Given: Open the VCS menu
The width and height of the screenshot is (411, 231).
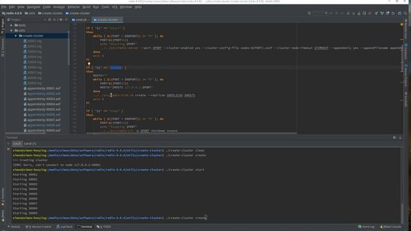Looking at the screenshot, I should (114, 7).
